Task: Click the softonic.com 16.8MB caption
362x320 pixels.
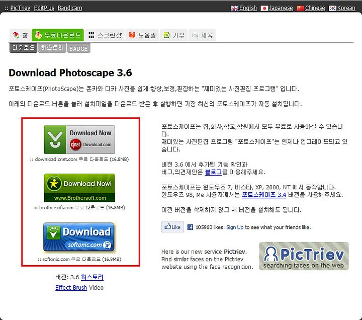Action: [79, 259]
